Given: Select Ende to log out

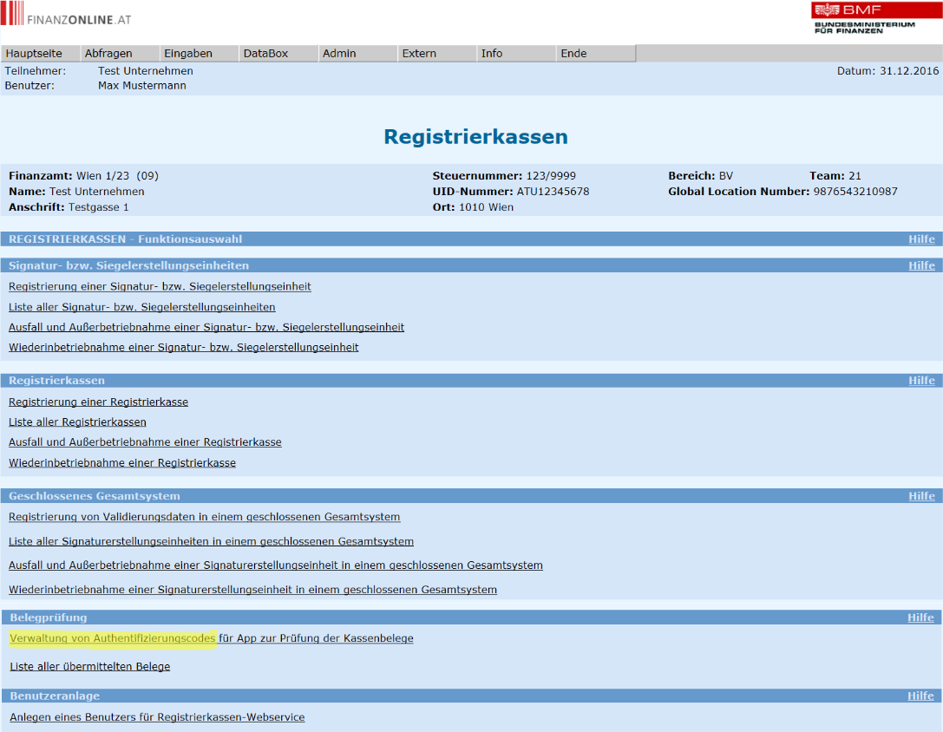Looking at the screenshot, I should pos(573,54).
